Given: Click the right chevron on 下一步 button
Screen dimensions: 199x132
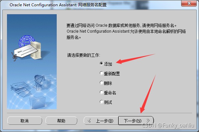Looking at the screenshot, I should (x=148, y=120).
